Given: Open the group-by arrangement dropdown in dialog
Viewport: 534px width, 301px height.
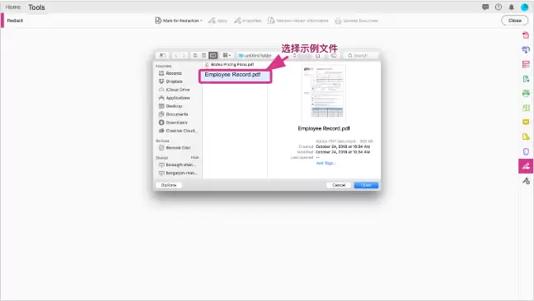Looking at the screenshot, I should [x=227, y=55].
